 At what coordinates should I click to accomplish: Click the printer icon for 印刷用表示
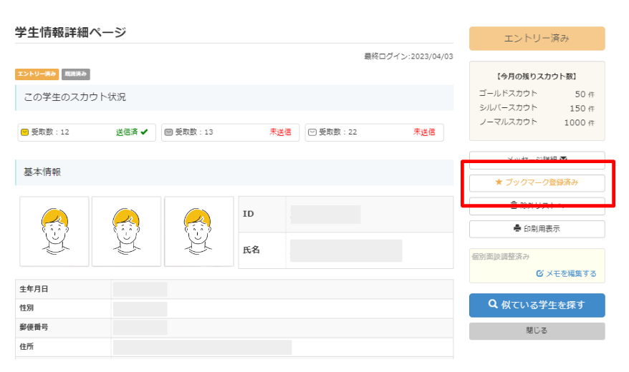point(517,228)
